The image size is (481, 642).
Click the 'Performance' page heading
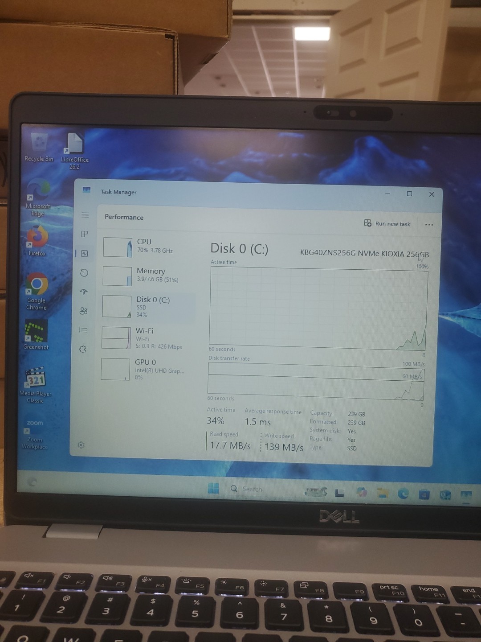click(124, 217)
